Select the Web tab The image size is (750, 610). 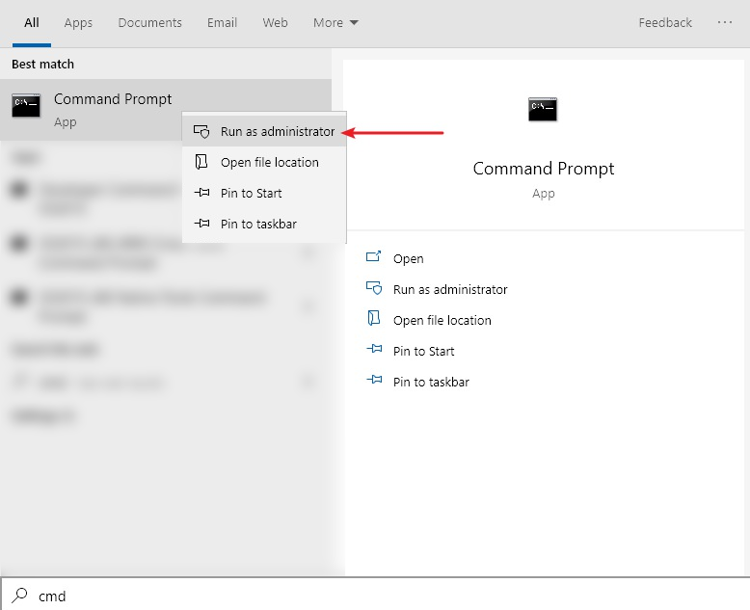tap(275, 22)
